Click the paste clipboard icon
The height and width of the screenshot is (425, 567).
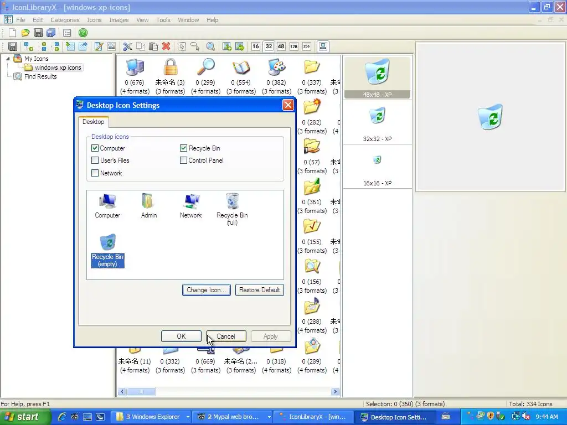coord(153,46)
